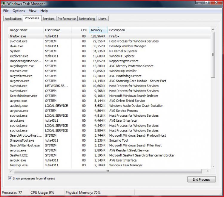Image resolution: width=224 pixels, height=197 pixels.
Task: Click the vertical scrollbar down arrow
Action: (213, 166)
